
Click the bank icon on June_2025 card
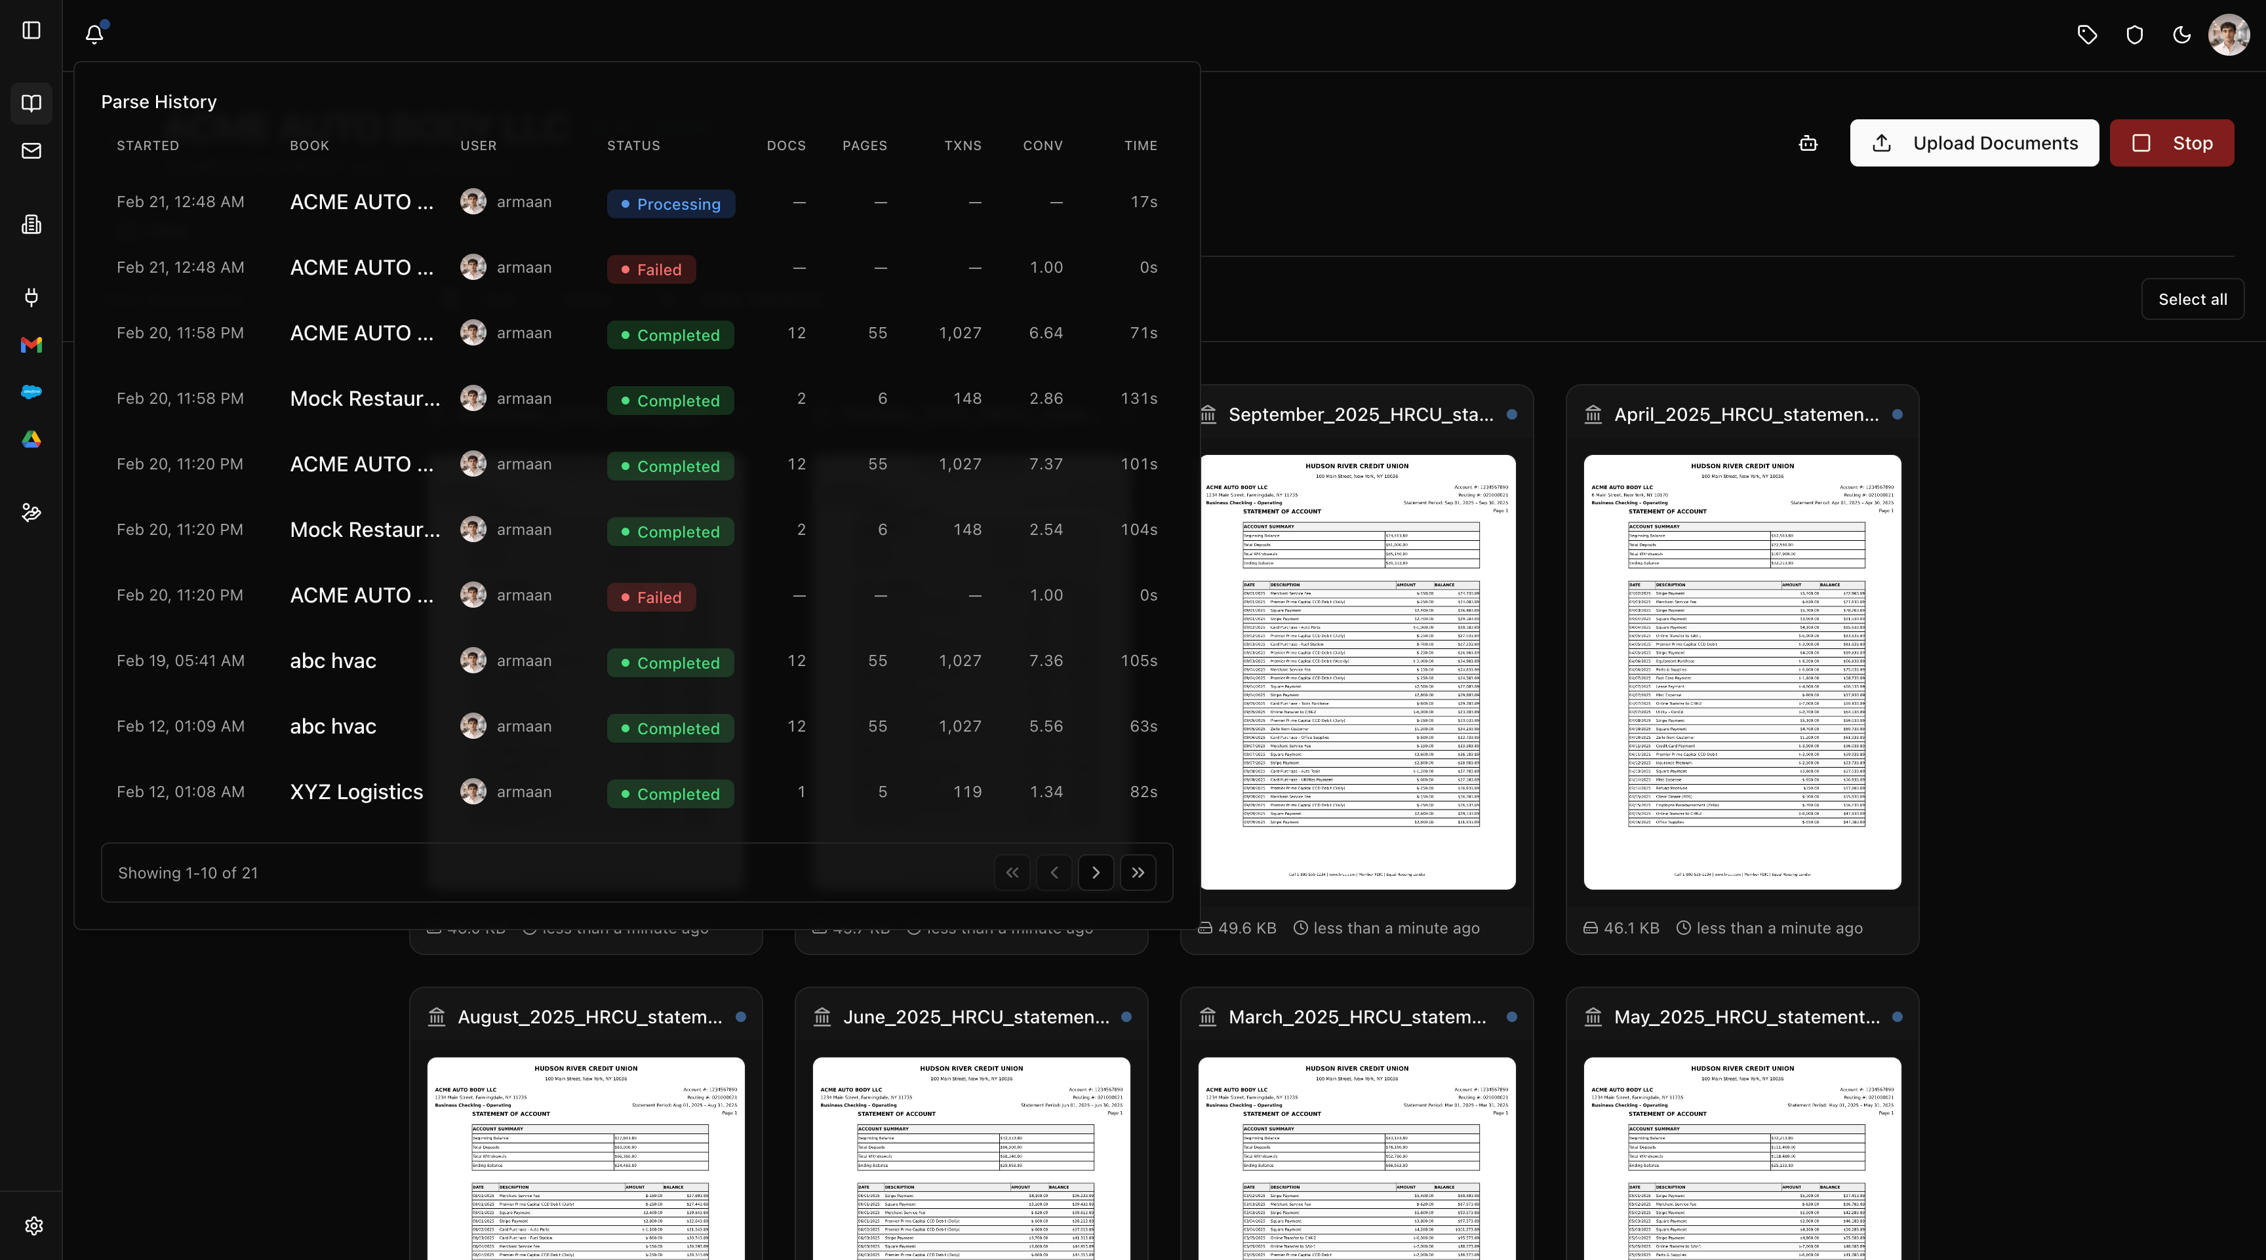[x=822, y=1016]
